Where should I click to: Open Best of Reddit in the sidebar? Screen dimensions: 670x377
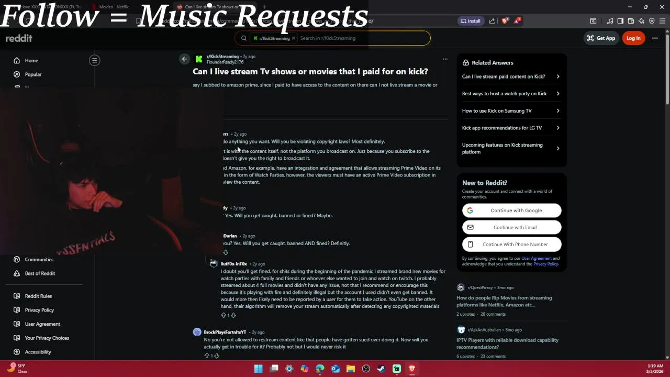(40, 273)
